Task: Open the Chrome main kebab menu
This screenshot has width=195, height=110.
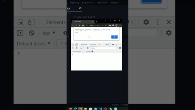Action: click(120, 25)
